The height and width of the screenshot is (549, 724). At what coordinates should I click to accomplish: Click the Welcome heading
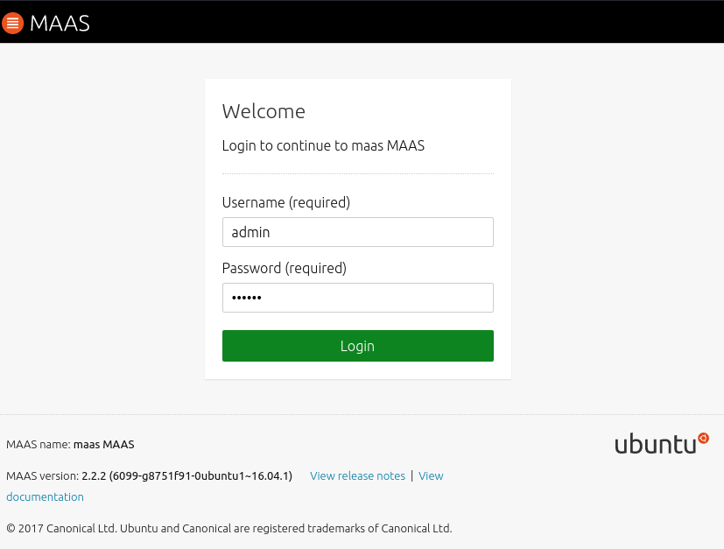(264, 111)
